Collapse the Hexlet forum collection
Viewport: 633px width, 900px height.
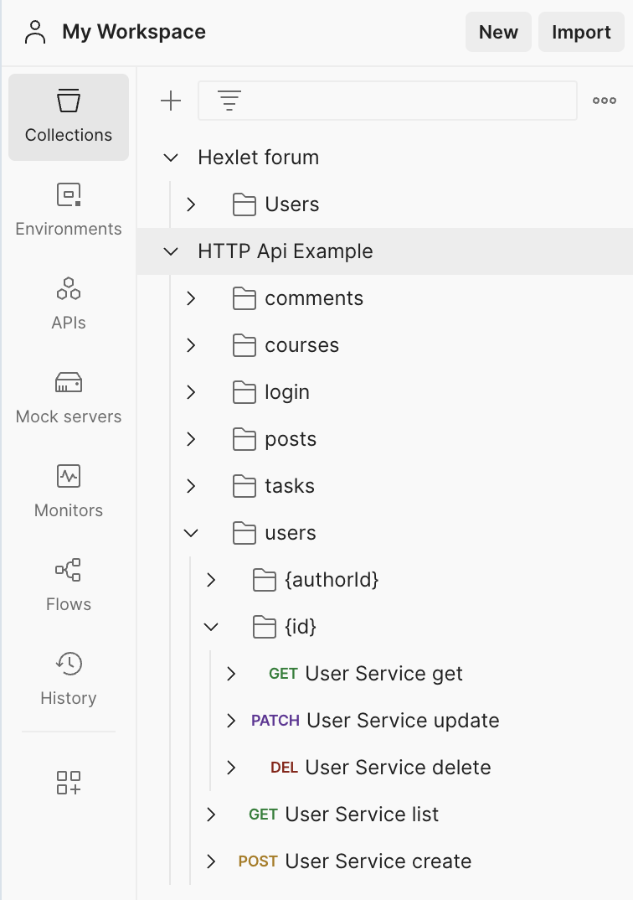click(172, 158)
